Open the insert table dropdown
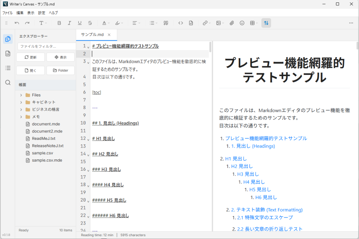The height and width of the screenshot is (239, 359). coord(254,23)
